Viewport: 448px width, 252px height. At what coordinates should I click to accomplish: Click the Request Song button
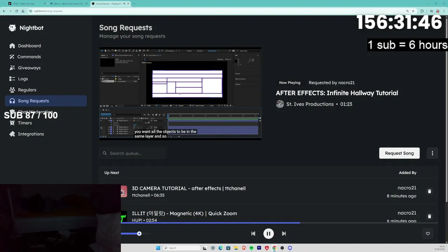click(x=399, y=153)
